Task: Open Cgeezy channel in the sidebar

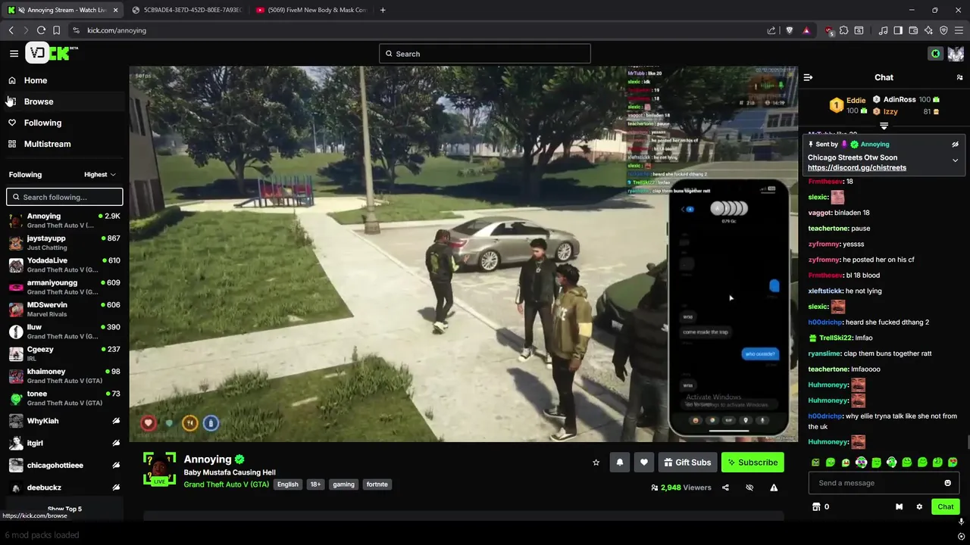Action: click(64, 353)
